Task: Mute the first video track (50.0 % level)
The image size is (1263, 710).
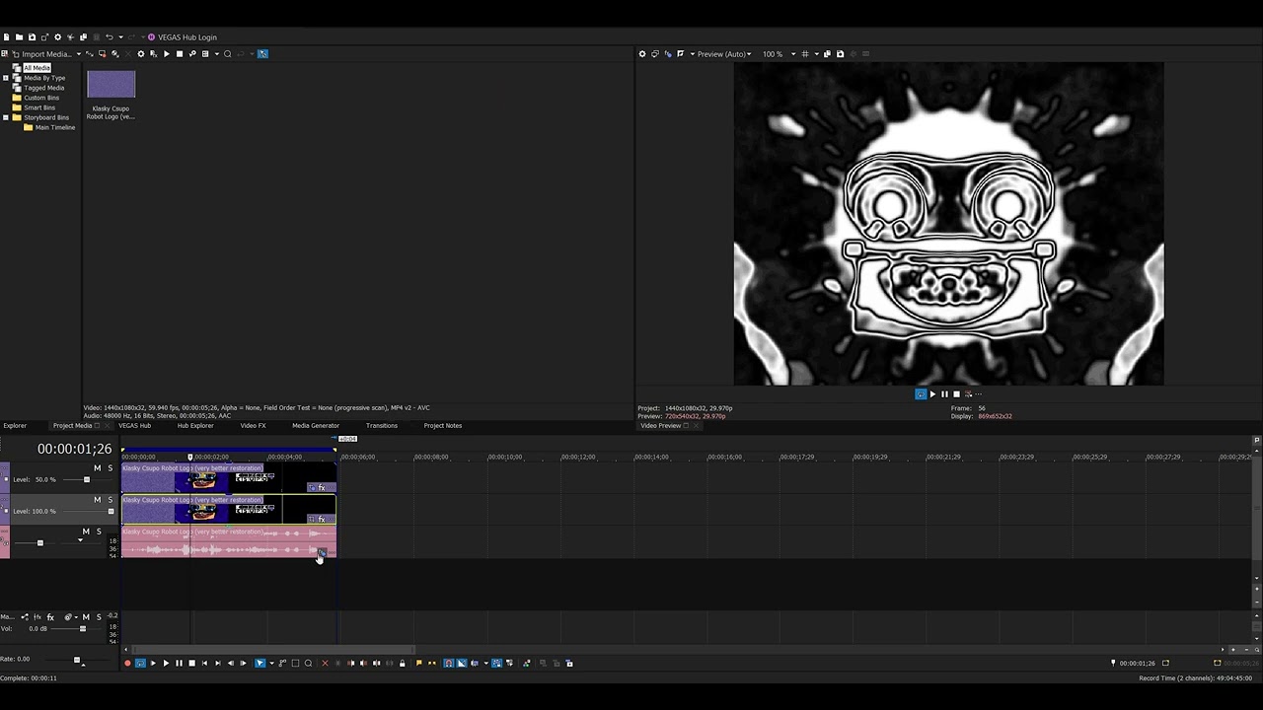Action: point(97,468)
